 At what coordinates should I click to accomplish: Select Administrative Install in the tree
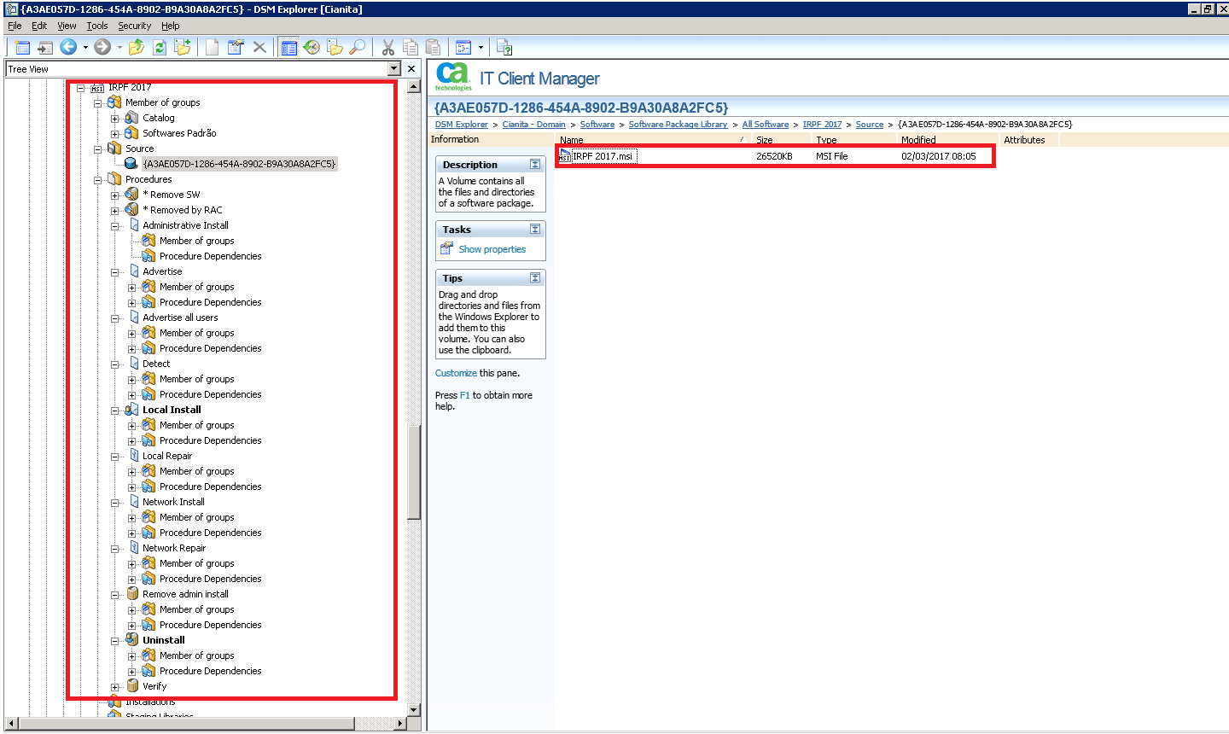tap(185, 225)
